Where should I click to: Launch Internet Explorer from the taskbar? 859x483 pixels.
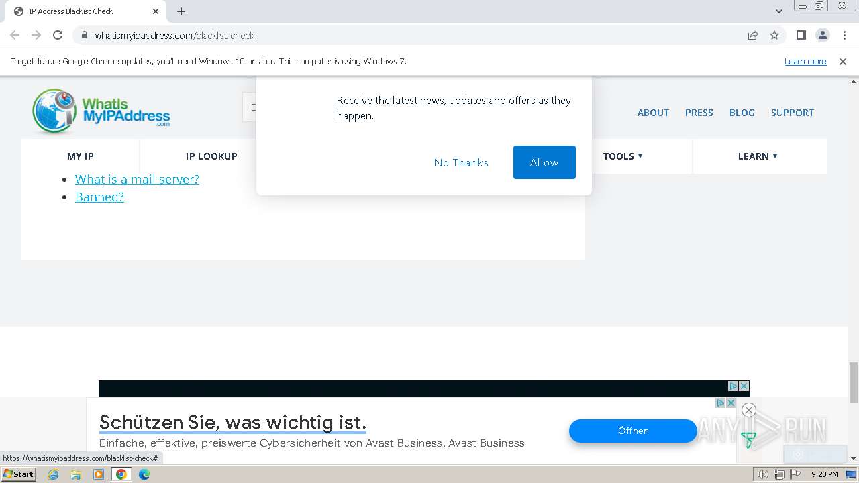click(54, 474)
